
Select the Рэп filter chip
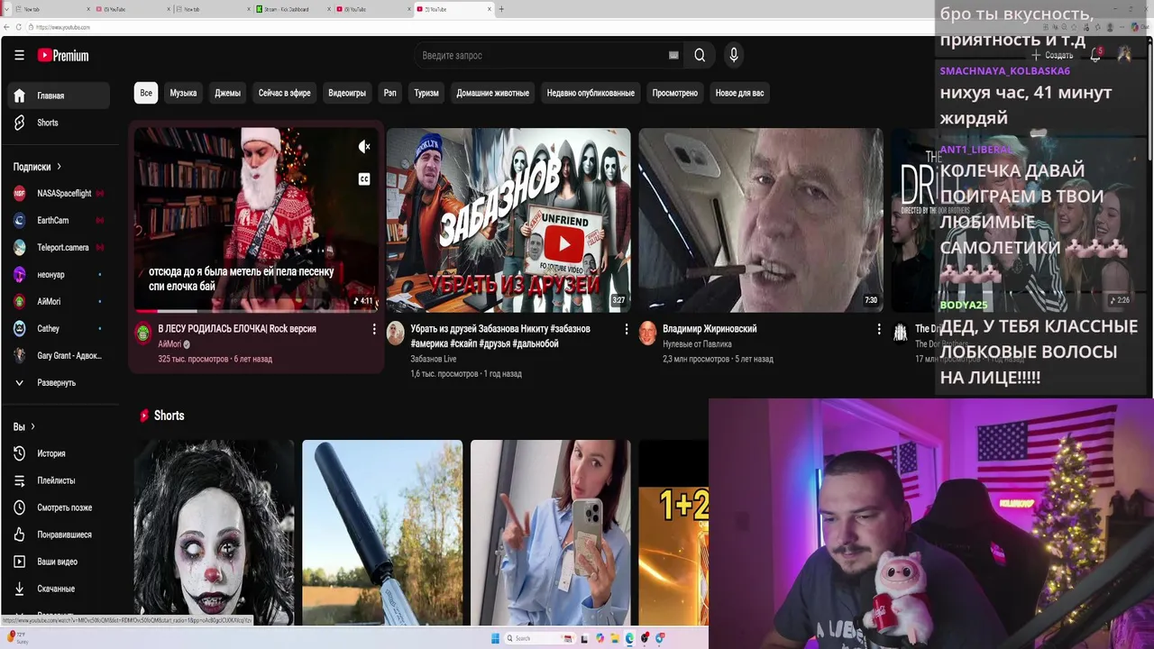tap(389, 93)
